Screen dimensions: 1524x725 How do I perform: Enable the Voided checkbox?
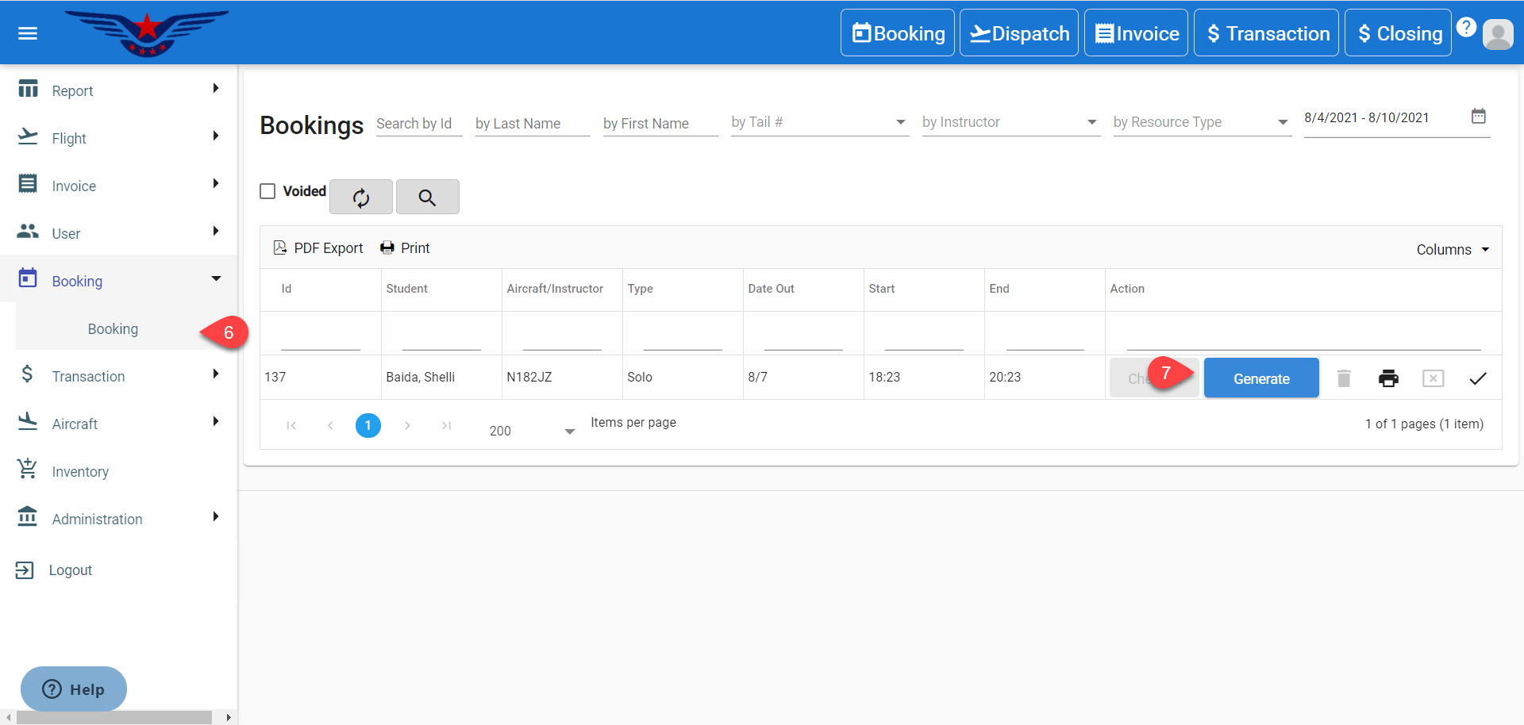268,191
